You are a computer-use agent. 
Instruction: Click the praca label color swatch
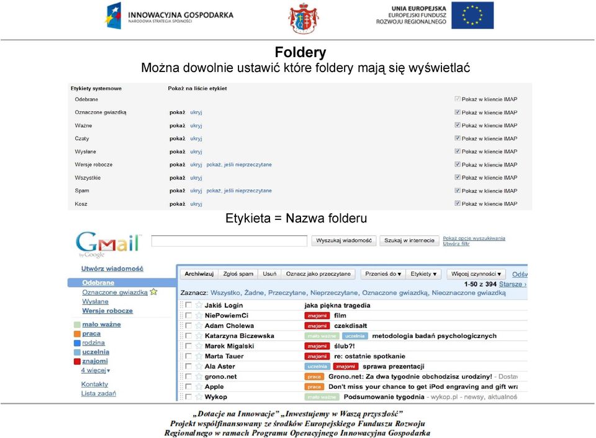coord(77,334)
